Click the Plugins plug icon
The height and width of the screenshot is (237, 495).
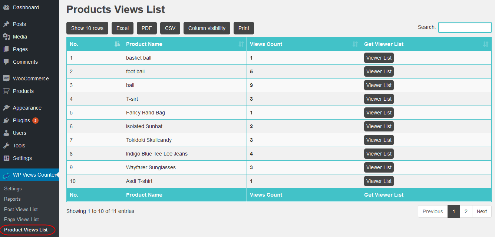click(6, 120)
